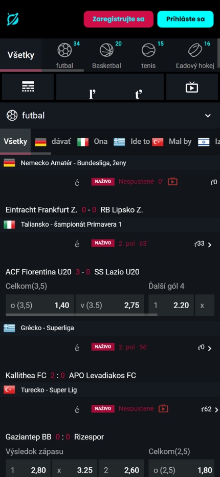Open the site logo home icon

[x=13, y=19]
